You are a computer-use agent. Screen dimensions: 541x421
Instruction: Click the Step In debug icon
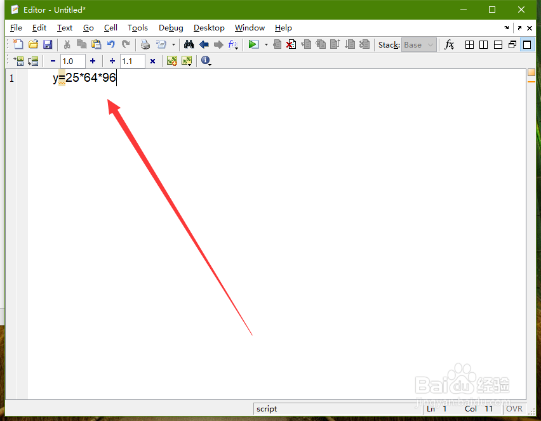pyautogui.click(x=321, y=44)
